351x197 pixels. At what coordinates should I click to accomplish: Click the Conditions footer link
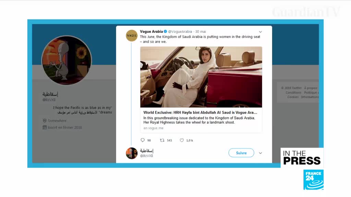point(293,92)
